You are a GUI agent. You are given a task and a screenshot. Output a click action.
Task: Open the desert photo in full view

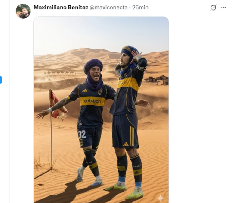101,110
